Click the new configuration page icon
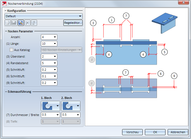This screenshot has width=191, height=139. tap(8, 23)
